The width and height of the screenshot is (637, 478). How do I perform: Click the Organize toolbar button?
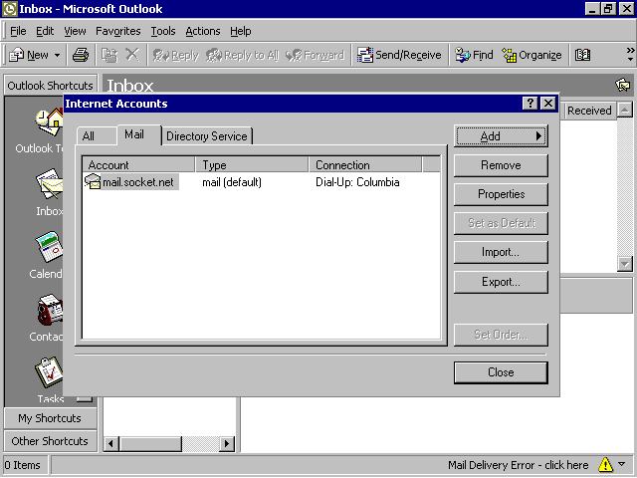click(x=531, y=55)
